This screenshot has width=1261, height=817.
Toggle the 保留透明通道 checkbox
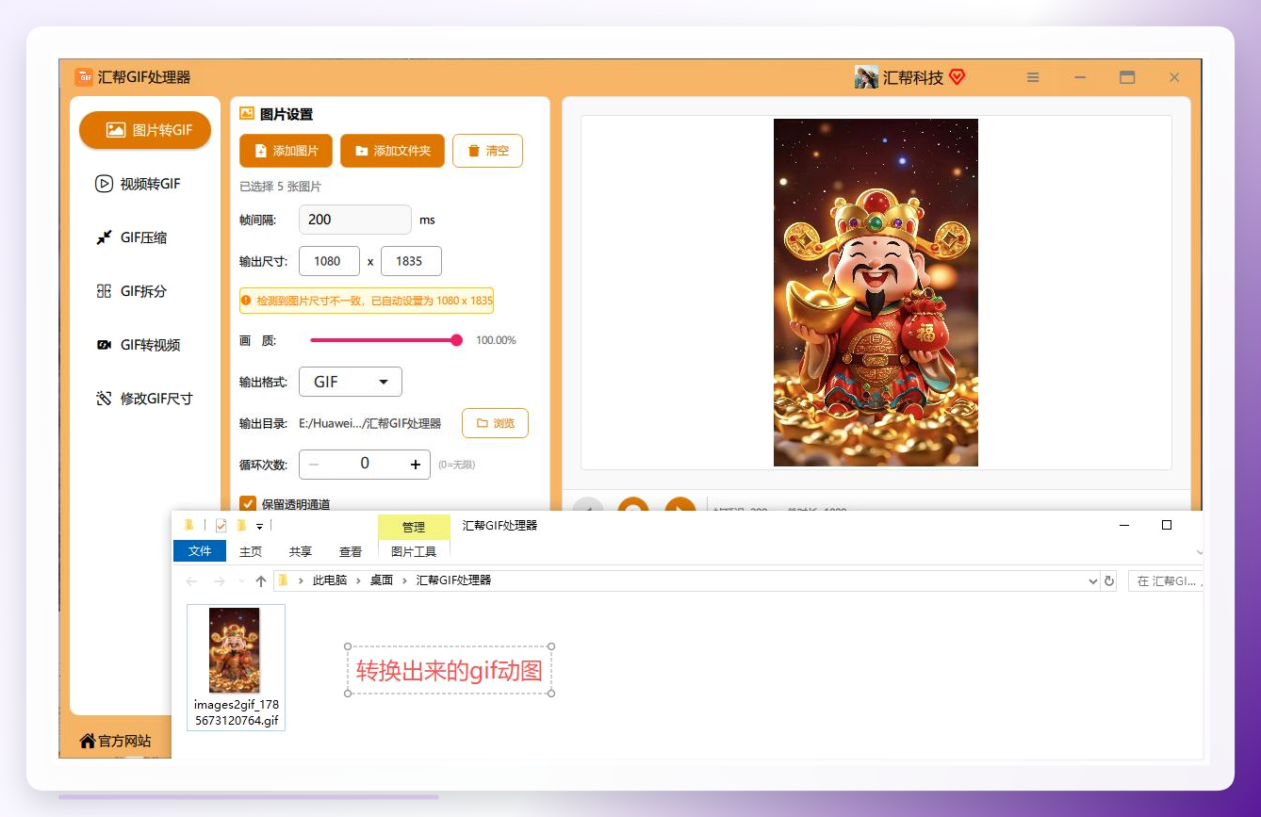pyautogui.click(x=248, y=504)
